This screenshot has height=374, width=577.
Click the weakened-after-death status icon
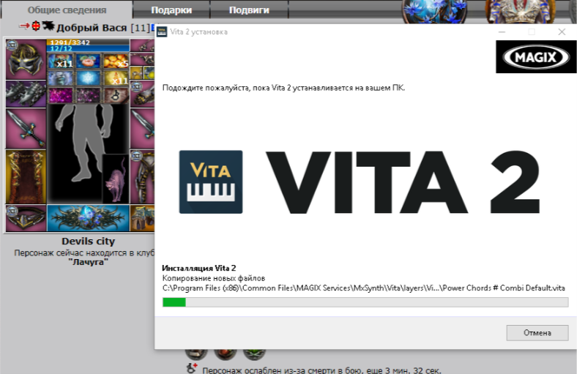click(x=192, y=367)
